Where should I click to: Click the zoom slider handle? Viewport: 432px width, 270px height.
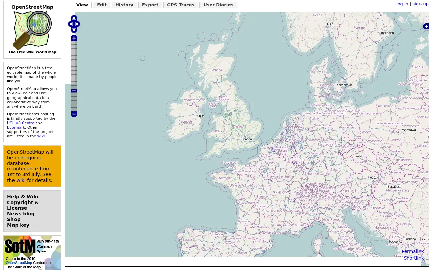pos(74,91)
